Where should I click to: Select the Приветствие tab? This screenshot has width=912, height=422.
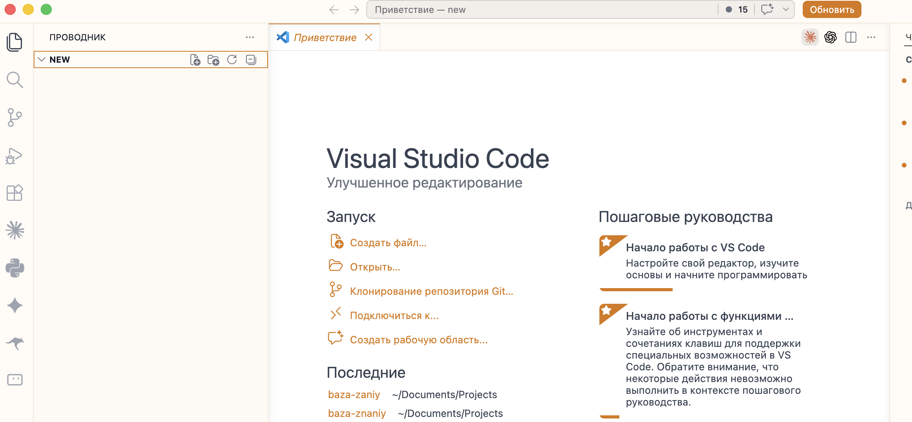pos(325,38)
